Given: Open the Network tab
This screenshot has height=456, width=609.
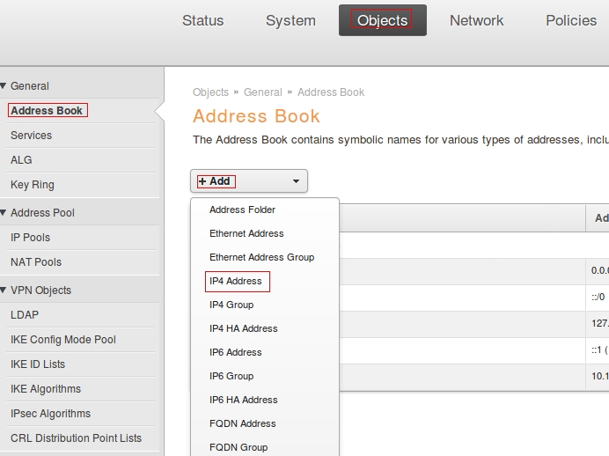Looking at the screenshot, I should [476, 20].
